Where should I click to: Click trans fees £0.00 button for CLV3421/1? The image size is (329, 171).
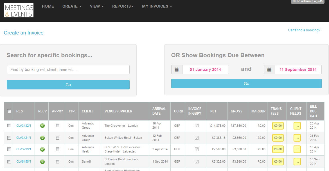coord(278,138)
